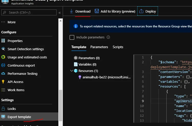Open the Properties sidebar icon
This screenshot has height=126, width=192.
[3, 41]
